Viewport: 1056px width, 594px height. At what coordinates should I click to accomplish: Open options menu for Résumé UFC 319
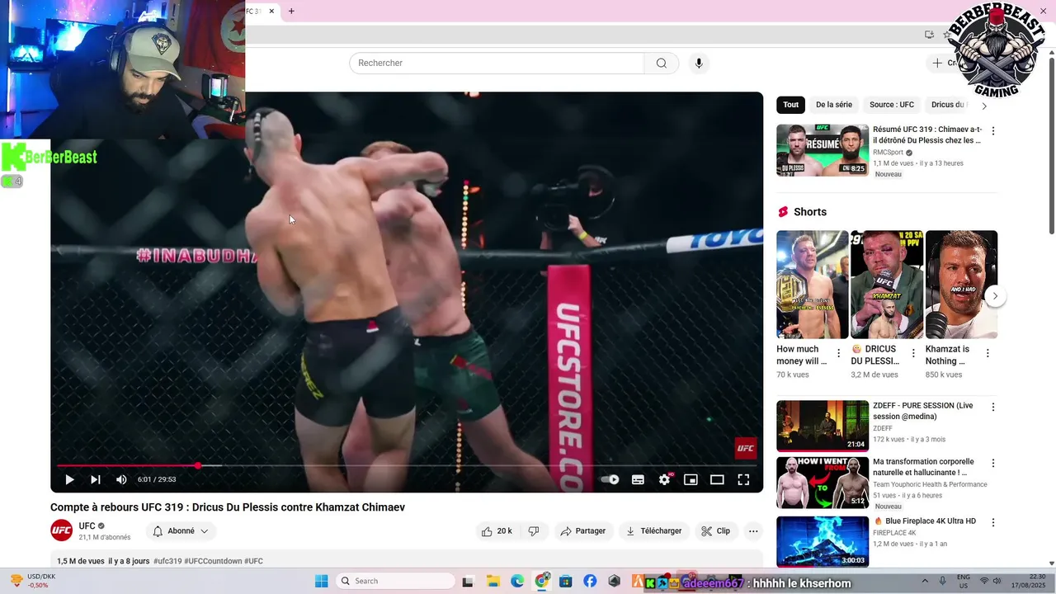click(993, 131)
